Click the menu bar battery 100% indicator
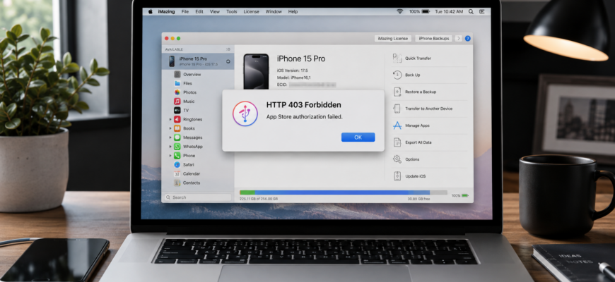 coord(419,12)
